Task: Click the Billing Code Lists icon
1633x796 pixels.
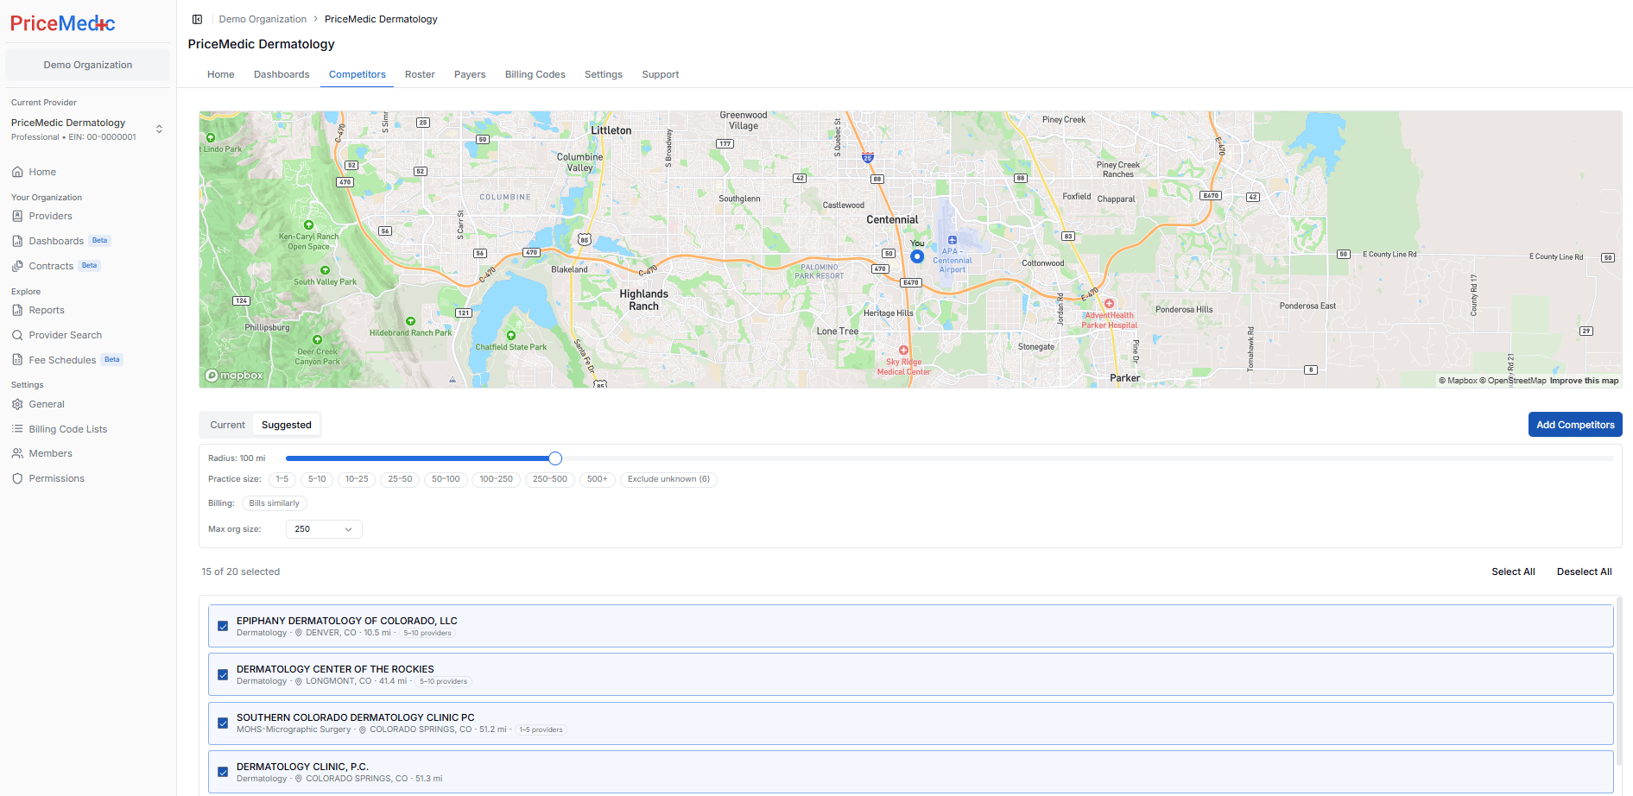Action: click(x=17, y=429)
